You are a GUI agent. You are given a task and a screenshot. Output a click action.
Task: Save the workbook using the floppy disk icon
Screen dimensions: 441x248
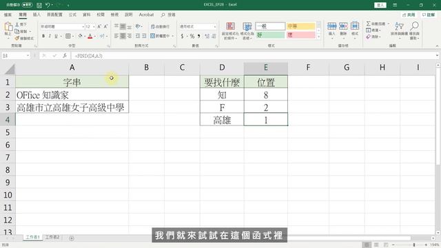coord(39,5)
